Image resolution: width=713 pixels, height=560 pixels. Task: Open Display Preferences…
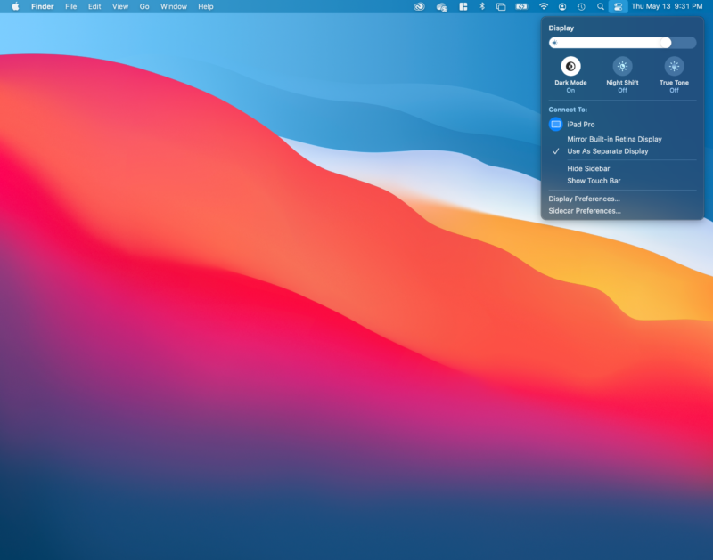[584, 199]
